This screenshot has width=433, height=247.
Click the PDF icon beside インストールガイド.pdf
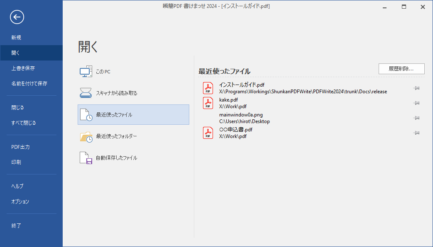208,88
